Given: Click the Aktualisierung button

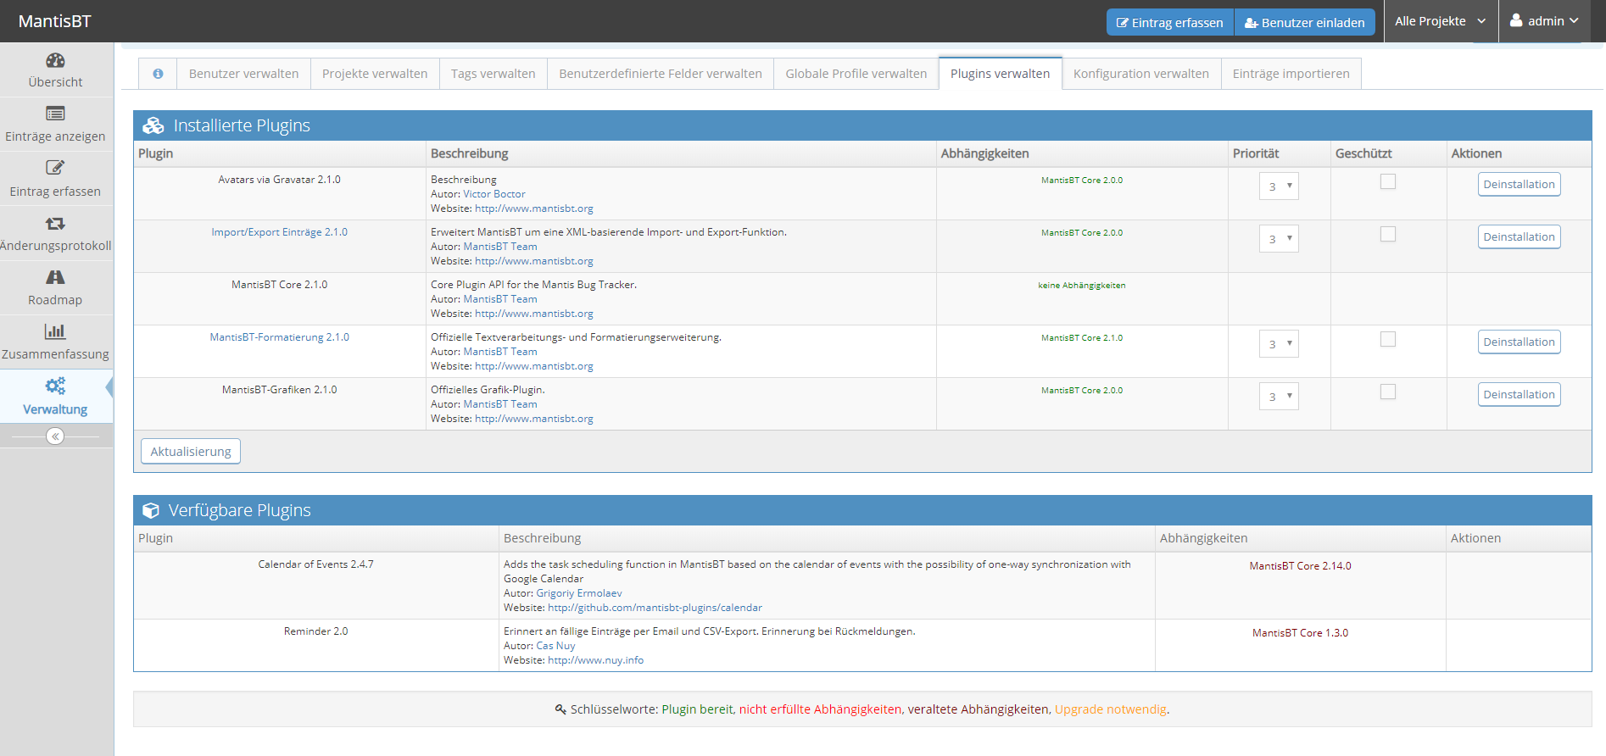Looking at the screenshot, I should 191,451.
